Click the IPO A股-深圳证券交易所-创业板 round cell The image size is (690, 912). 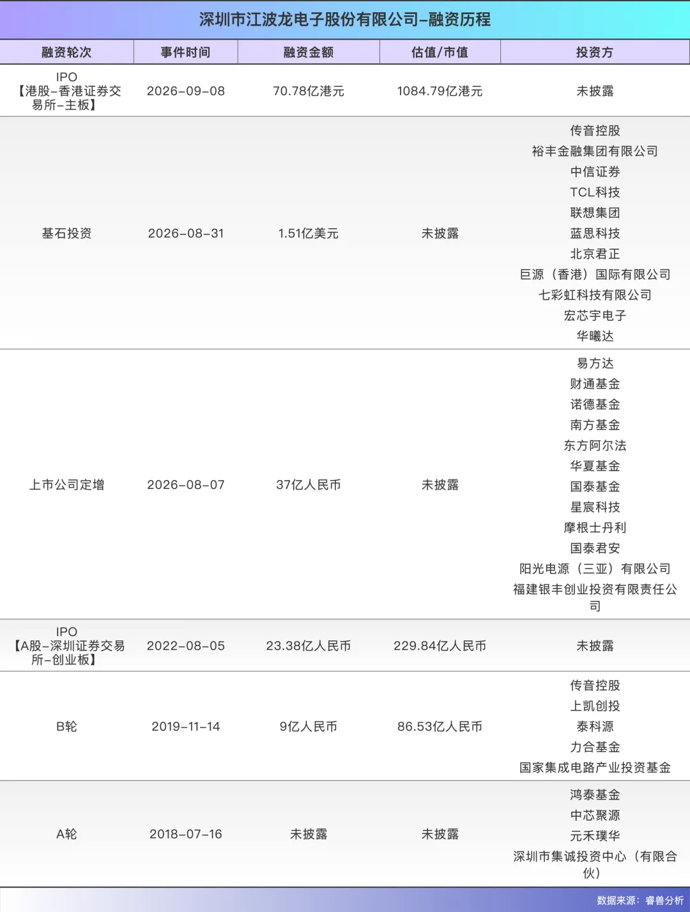click(x=66, y=645)
